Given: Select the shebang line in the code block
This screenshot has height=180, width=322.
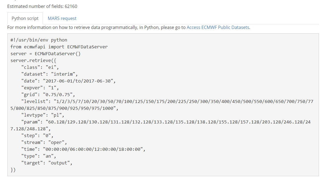Looking at the screenshot, I should point(39,40).
